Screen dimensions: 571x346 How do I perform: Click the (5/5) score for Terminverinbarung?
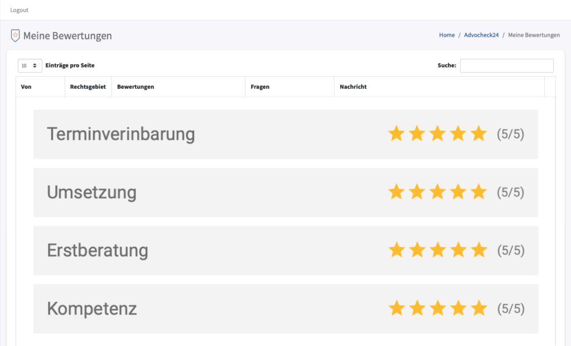tap(510, 134)
